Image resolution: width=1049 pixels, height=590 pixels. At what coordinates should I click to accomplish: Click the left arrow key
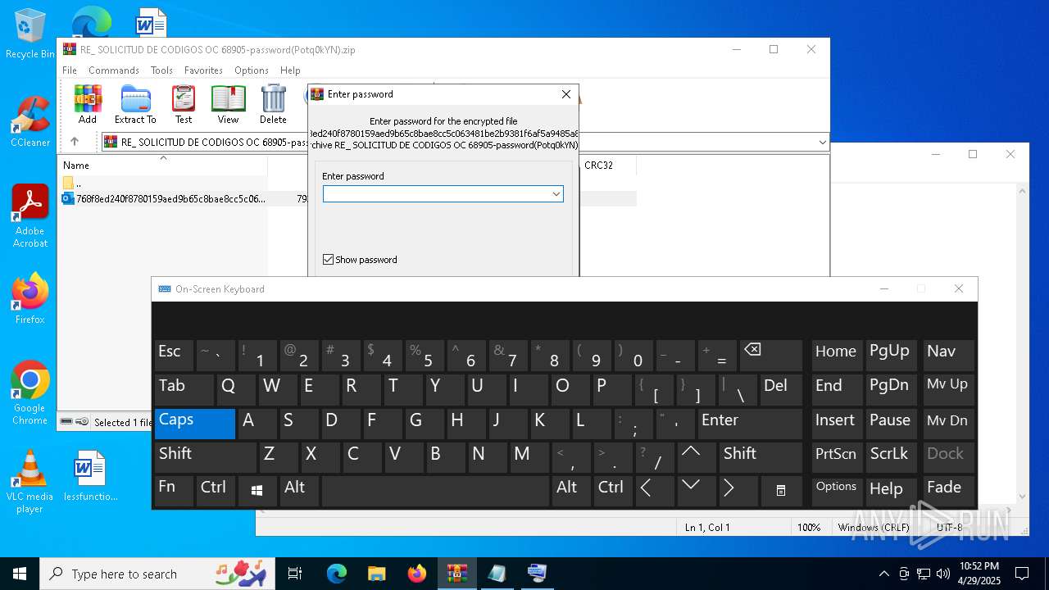click(x=655, y=491)
